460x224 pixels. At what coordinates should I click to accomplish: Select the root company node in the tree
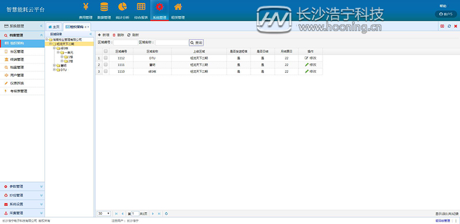coord(67,39)
